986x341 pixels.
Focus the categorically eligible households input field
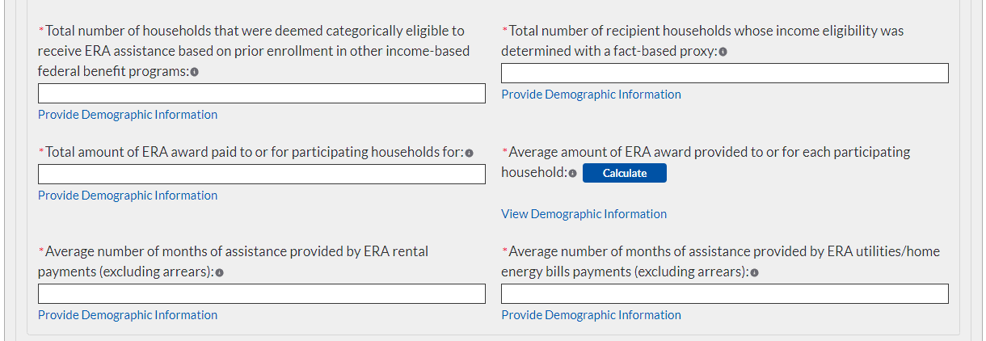coord(261,94)
